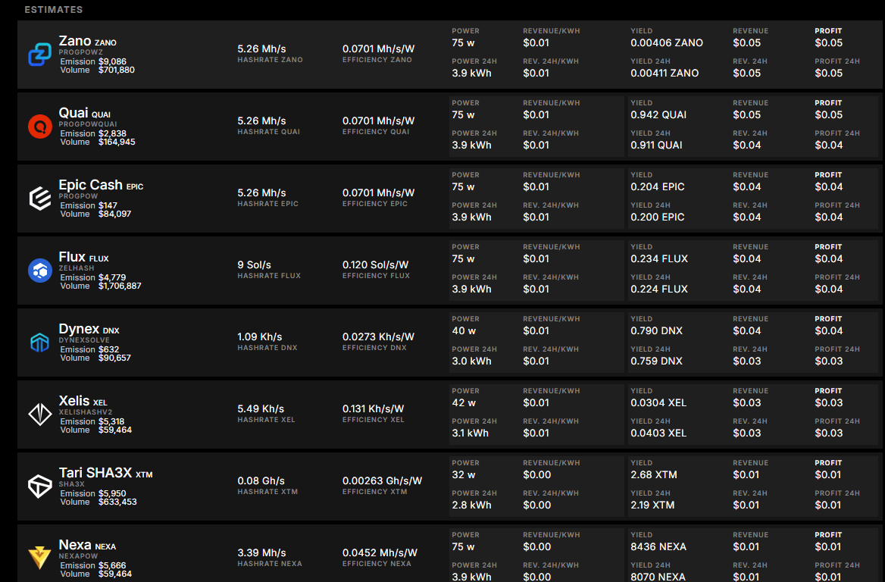
Task: Click the Zano 5.26 Mh/s hashrate value
Action: tap(261, 48)
